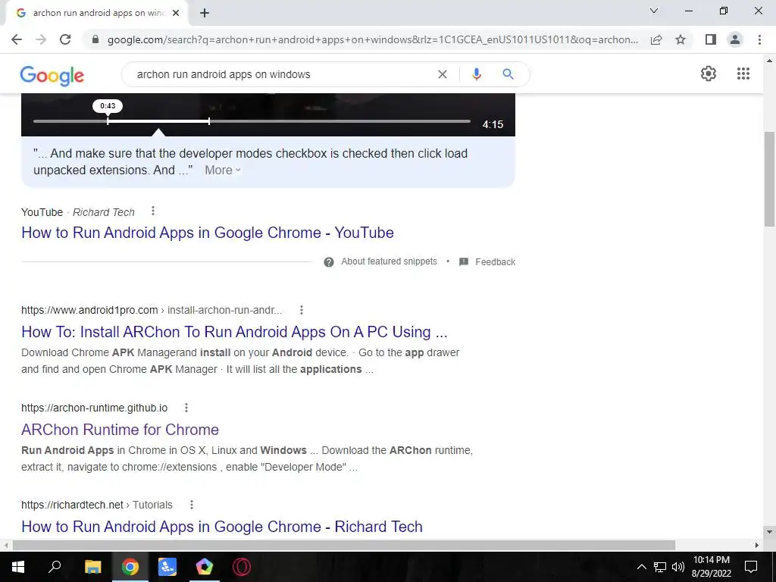Click the forward navigation arrow
This screenshot has height=582, width=776.
pos(41,39)
